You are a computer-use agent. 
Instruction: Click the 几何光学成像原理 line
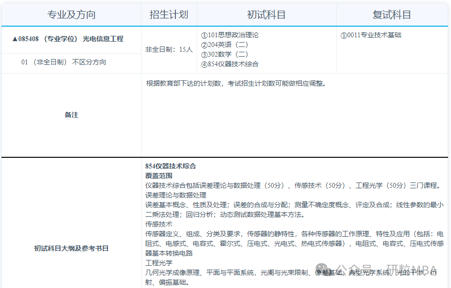tap(291, 273)
